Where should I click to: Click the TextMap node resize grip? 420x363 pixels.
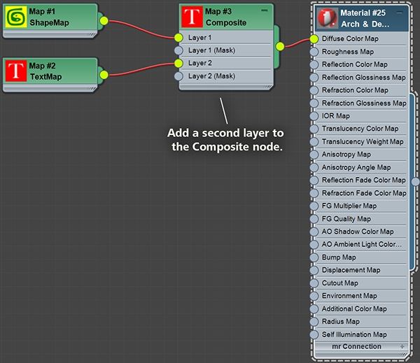click(x=92, y=88)
